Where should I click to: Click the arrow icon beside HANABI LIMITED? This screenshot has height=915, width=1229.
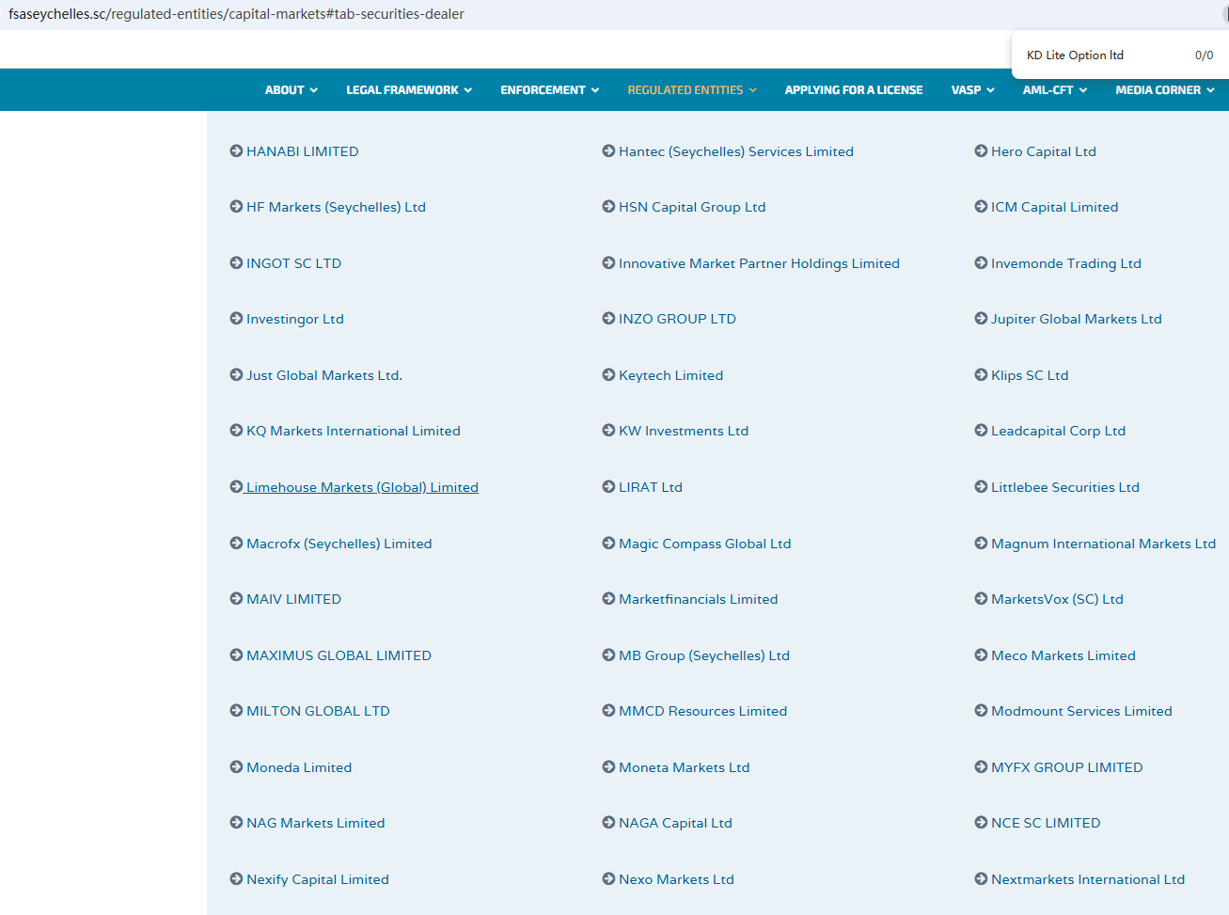point(236,150)
